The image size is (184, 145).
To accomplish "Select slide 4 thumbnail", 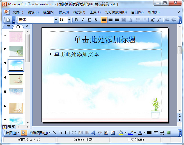I will pyautogui.click(x=16, y=80).
